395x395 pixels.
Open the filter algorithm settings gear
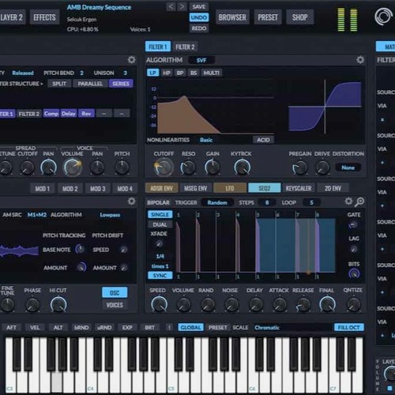[360, 60]
